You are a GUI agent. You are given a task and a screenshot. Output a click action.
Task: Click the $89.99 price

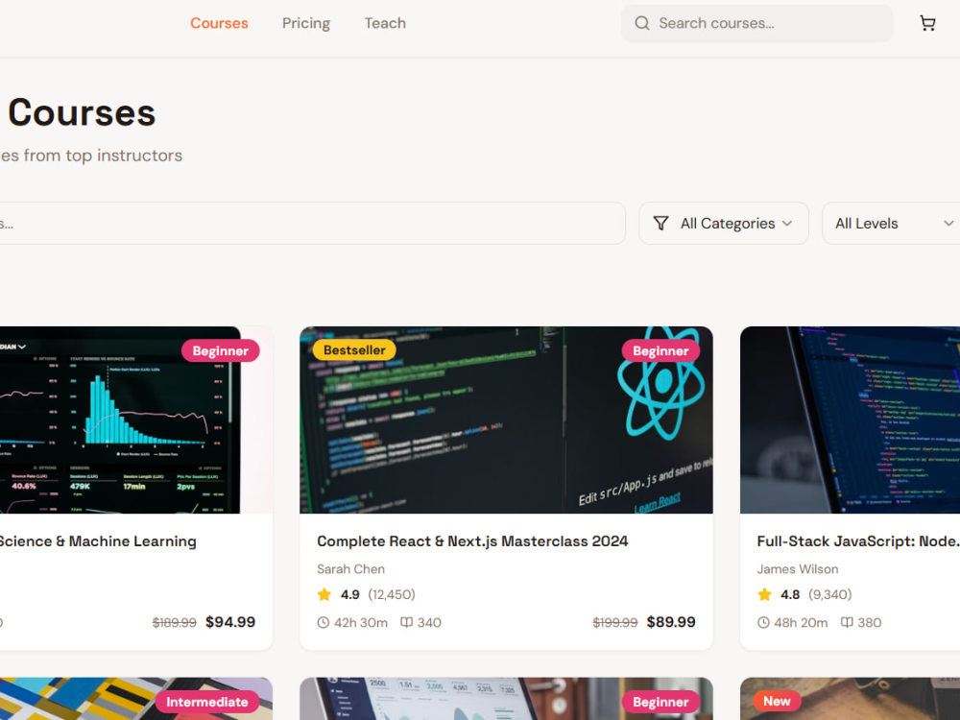pos(671,622)
